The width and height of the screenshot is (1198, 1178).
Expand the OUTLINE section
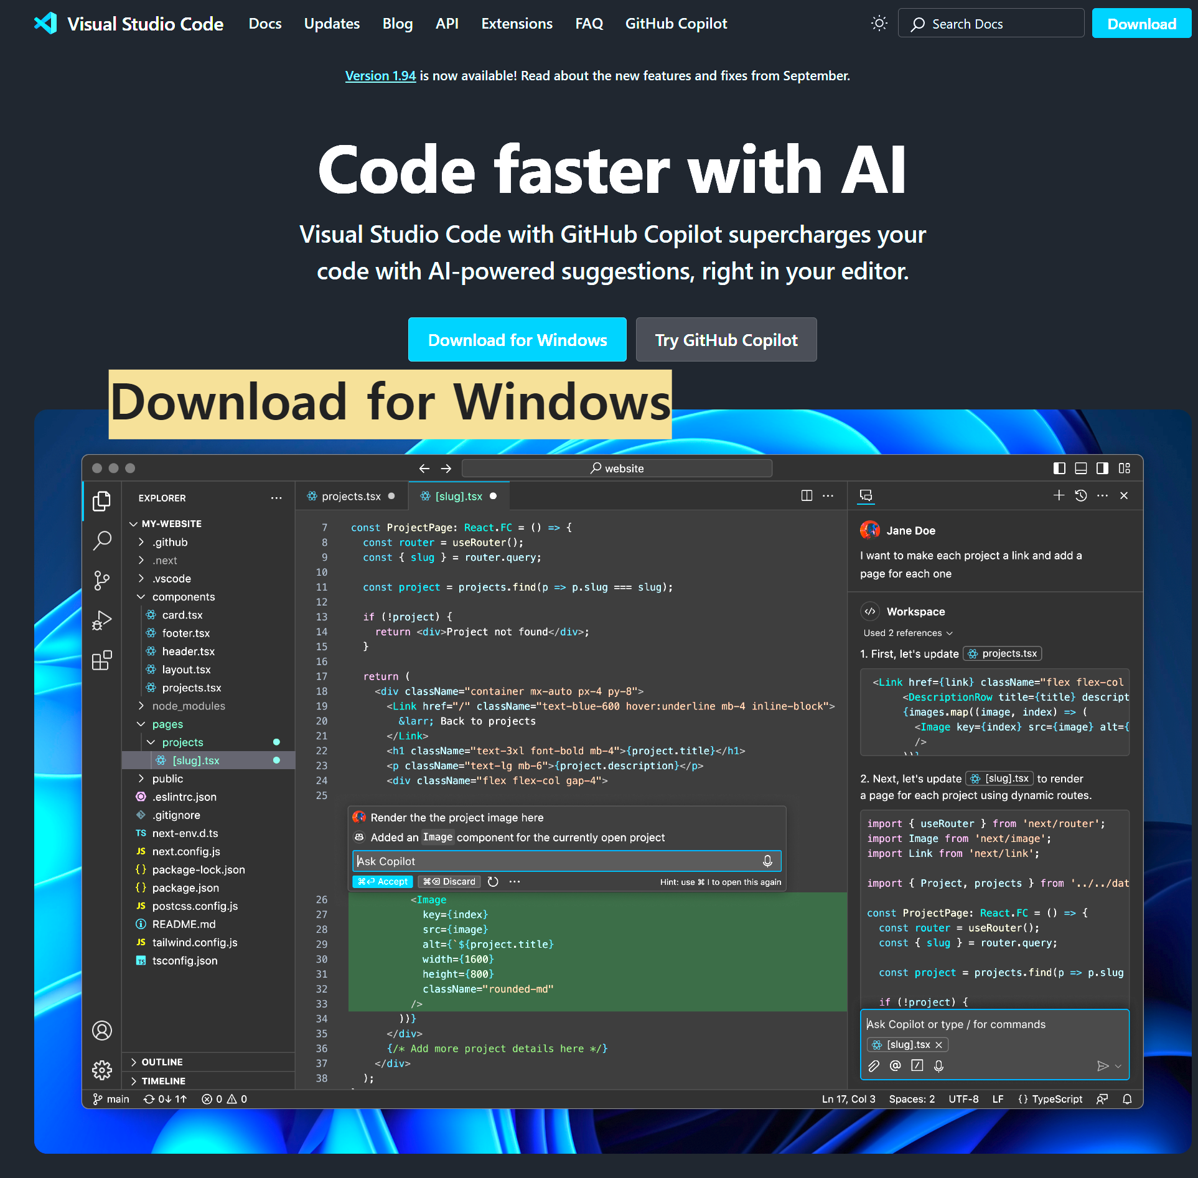click(x=162, y=1062)
